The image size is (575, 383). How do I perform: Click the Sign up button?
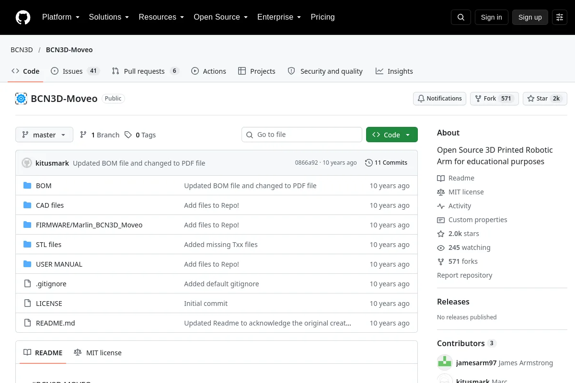(530, 17)
